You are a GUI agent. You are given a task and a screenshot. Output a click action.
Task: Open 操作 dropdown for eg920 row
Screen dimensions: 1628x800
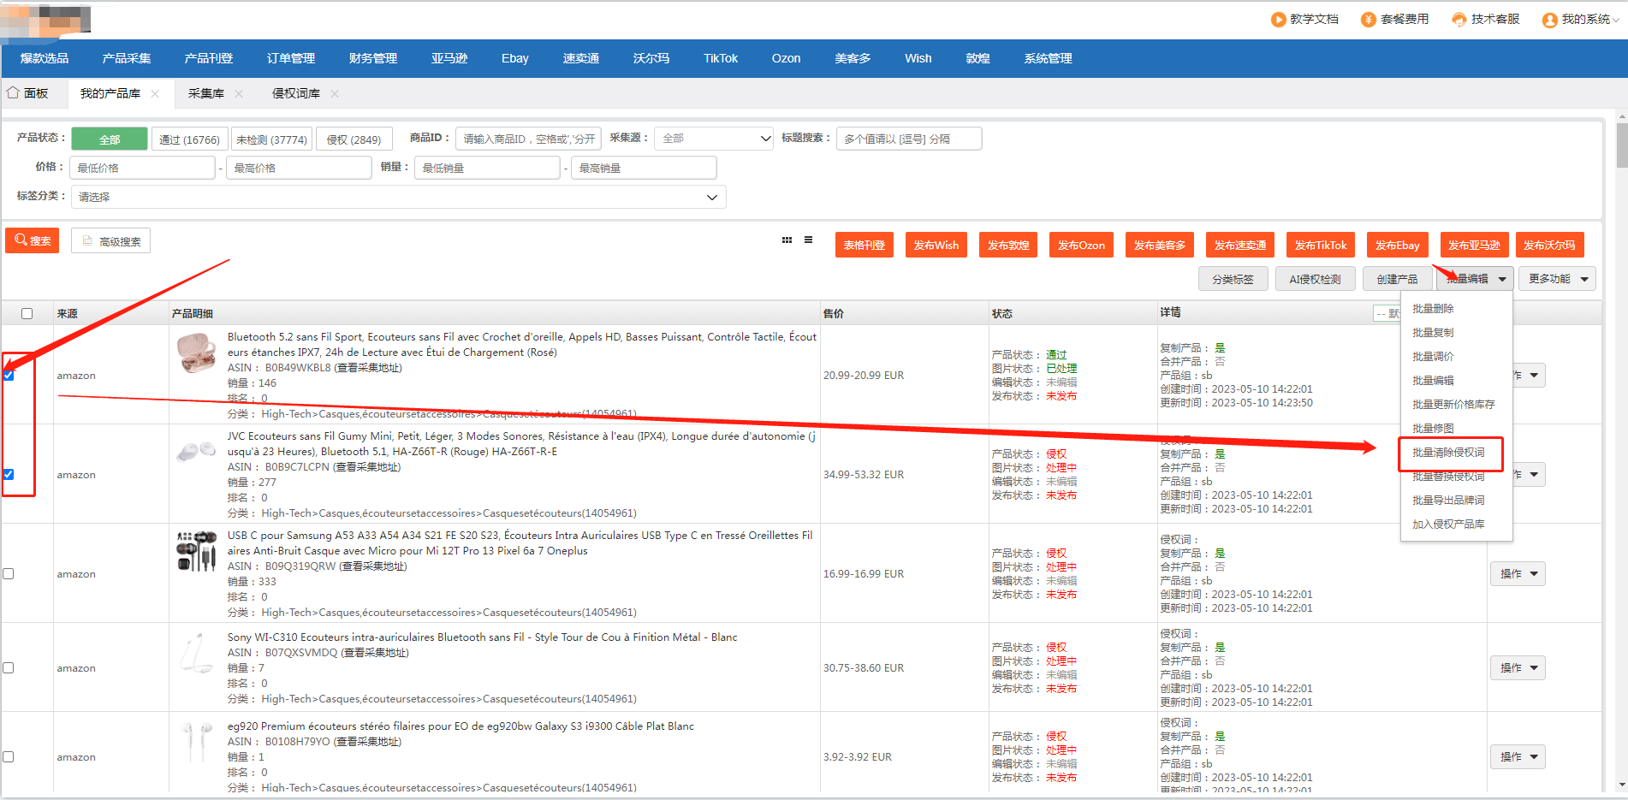coord(1518,757)
